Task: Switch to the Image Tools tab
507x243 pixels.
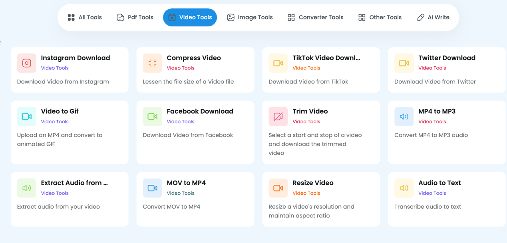Action: point(250,17)
